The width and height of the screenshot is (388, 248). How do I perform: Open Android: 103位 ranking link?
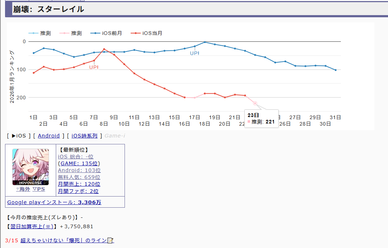pyautogui.click(x=80, y=170)
